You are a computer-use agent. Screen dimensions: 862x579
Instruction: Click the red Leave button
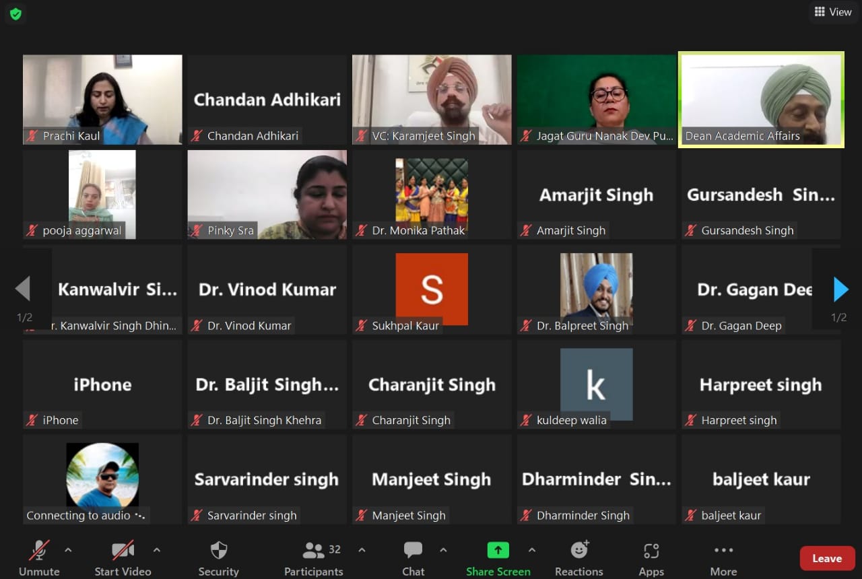(827, 558)
